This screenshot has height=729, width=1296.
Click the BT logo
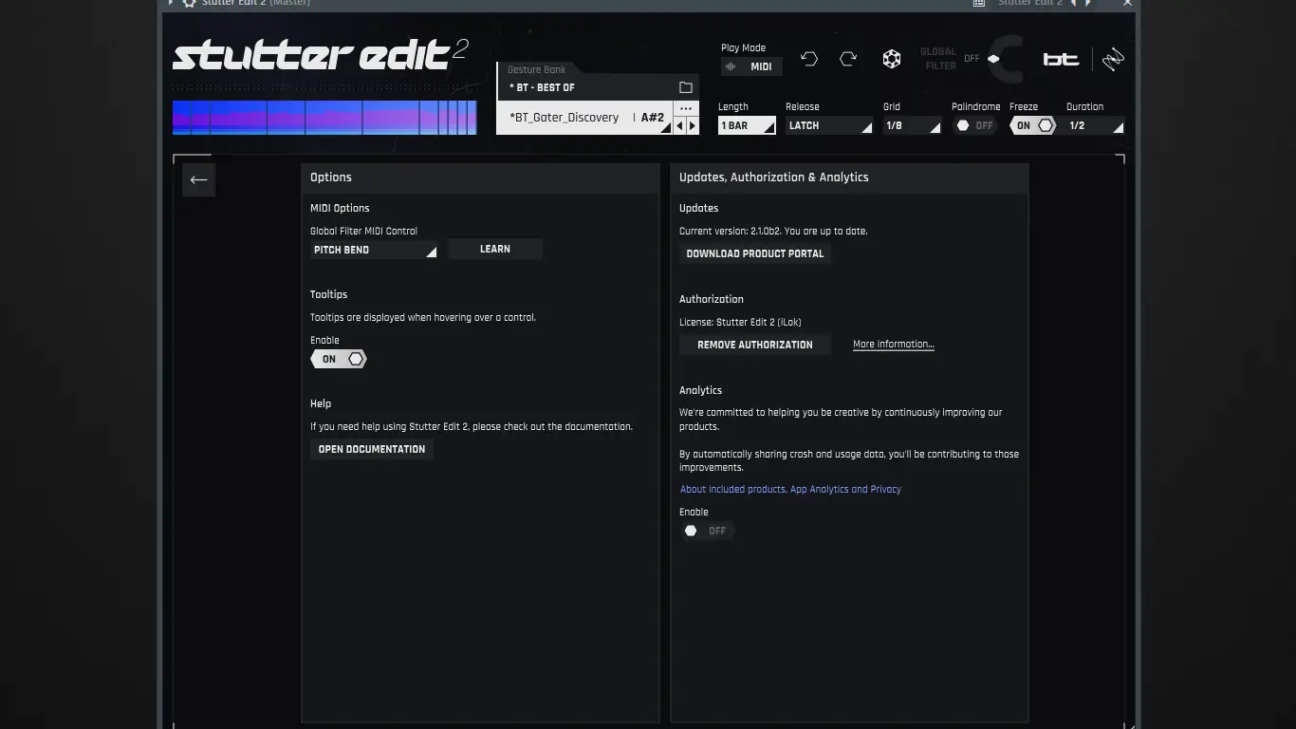1062,59
